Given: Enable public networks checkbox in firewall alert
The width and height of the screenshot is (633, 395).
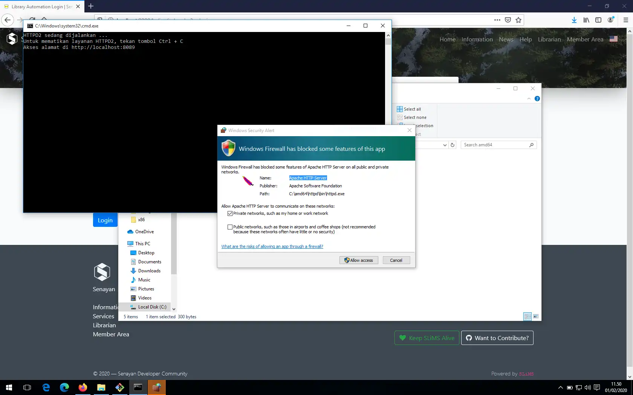Looking at the screenshot, I should (x=230, y=227).
